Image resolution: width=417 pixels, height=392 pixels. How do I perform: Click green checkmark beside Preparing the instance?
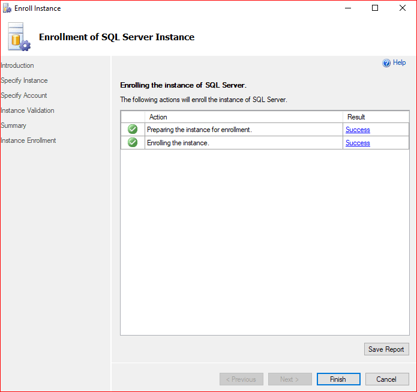[x=133, y=130]
